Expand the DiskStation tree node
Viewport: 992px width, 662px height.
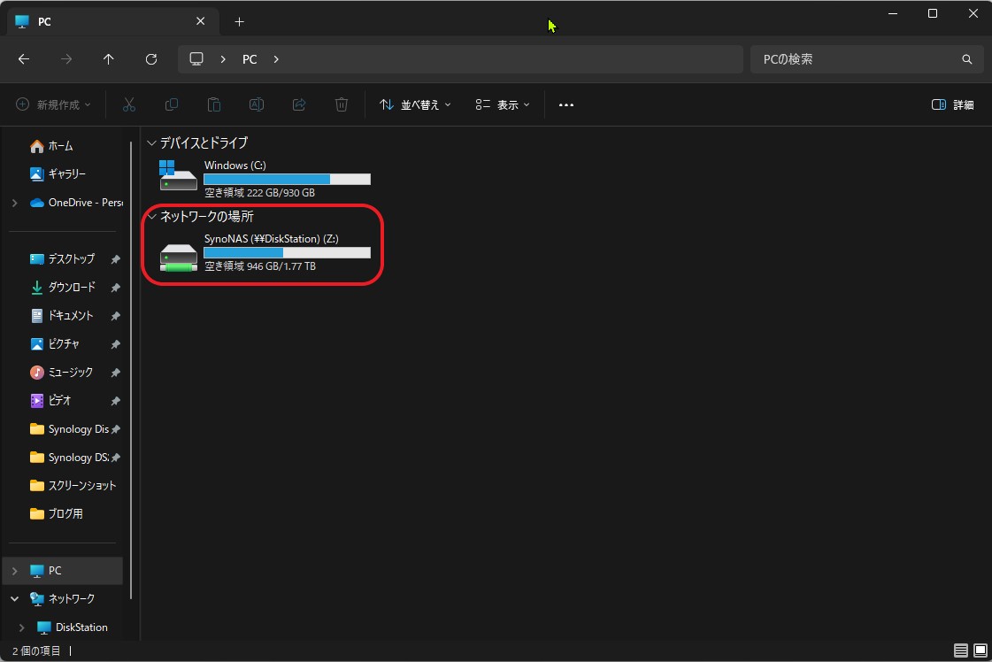tap(22, 627)
